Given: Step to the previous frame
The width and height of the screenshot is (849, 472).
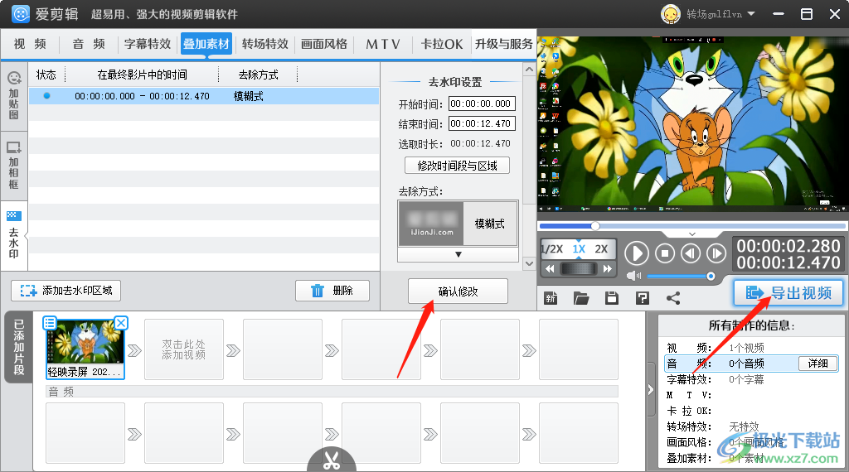Looking at the screenshot, I should point(691,253).
